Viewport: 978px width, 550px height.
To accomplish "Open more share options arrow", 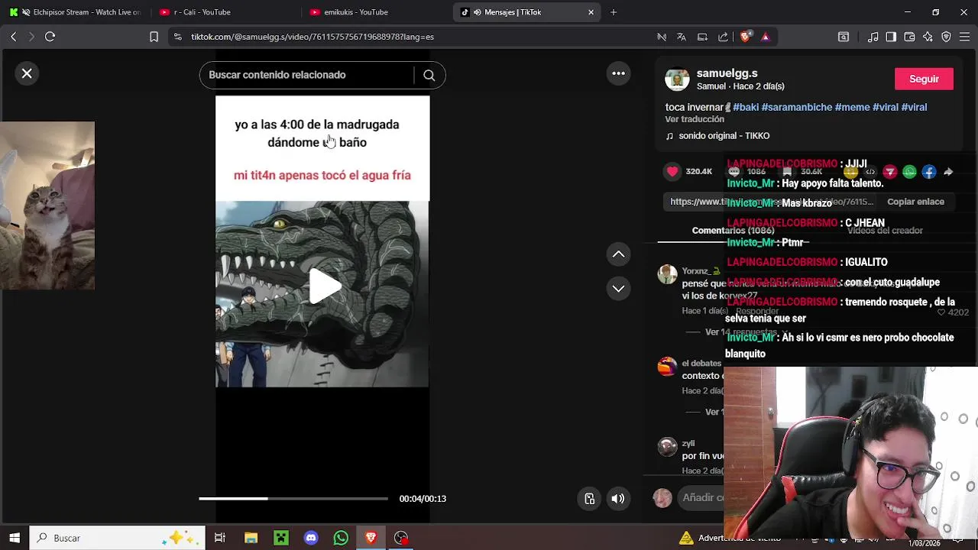I will [948, 172].
